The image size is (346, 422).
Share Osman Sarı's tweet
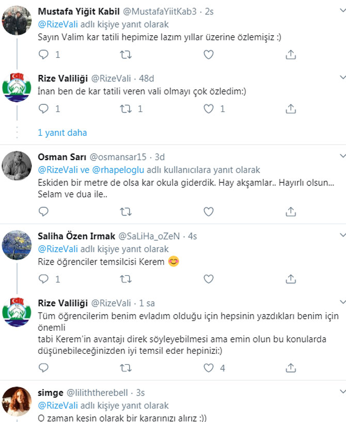291,211
